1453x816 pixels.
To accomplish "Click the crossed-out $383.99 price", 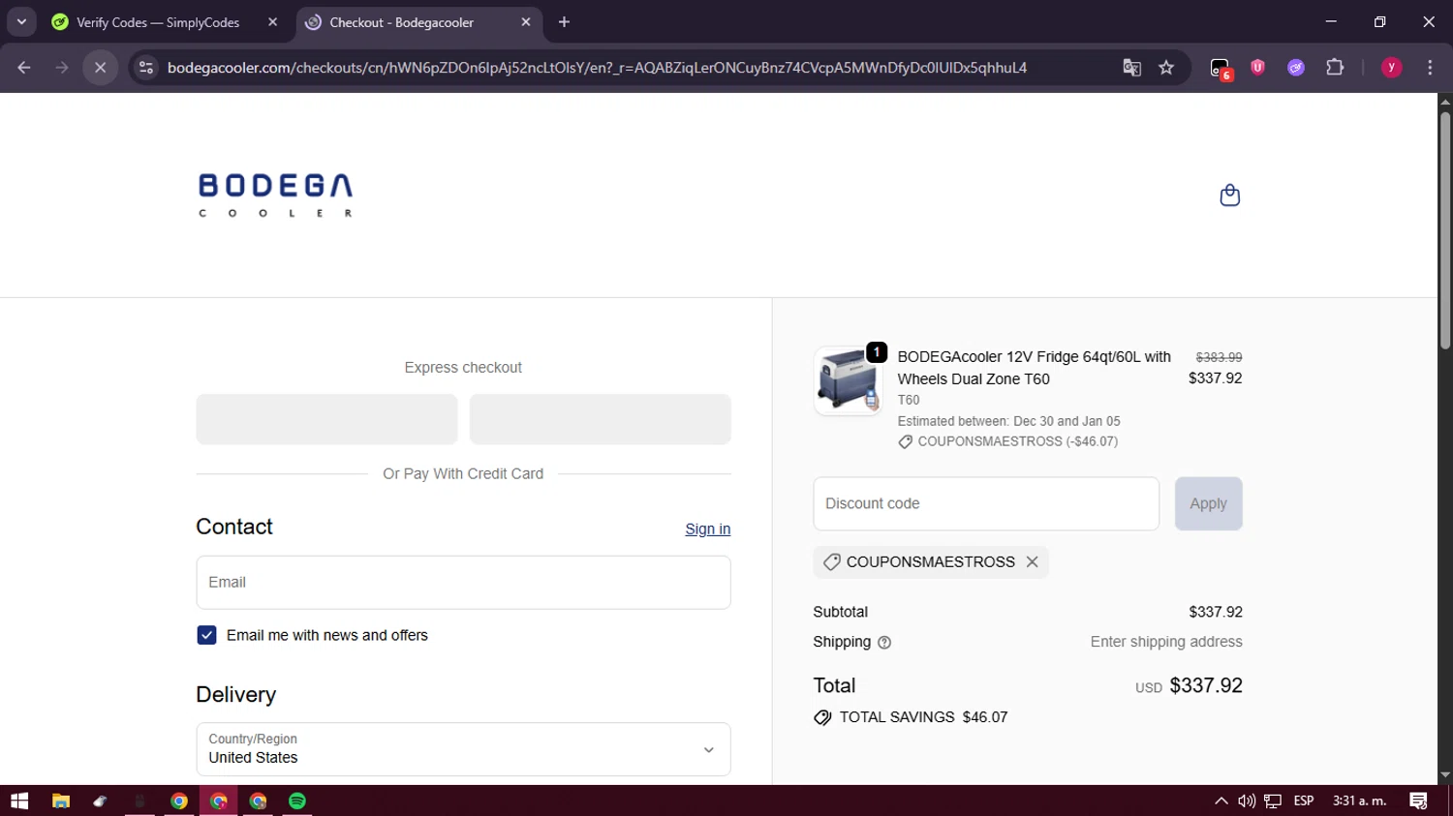I will click(x=1219, y=357).
